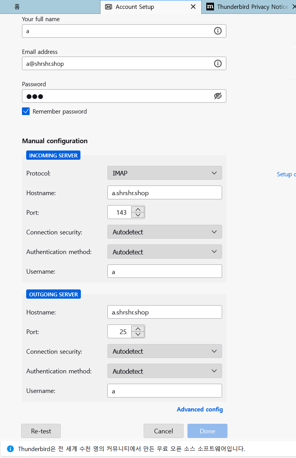Open the incoming Protocol dropdown

(x=164, y=173)
